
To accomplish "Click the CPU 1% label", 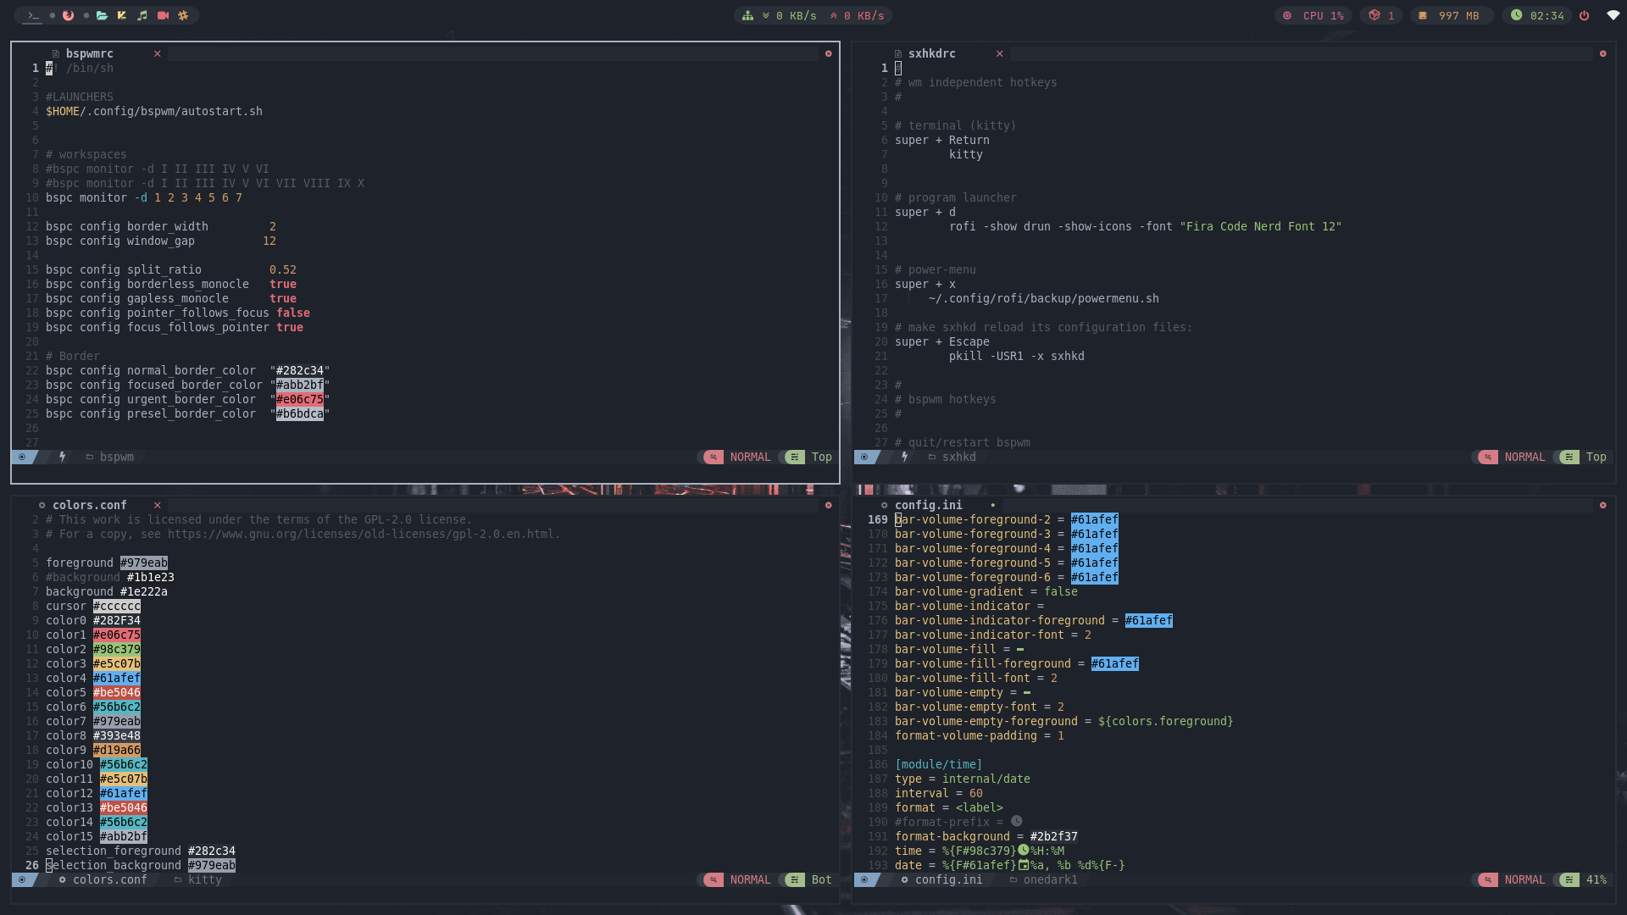I will (x=1324, y=15).
